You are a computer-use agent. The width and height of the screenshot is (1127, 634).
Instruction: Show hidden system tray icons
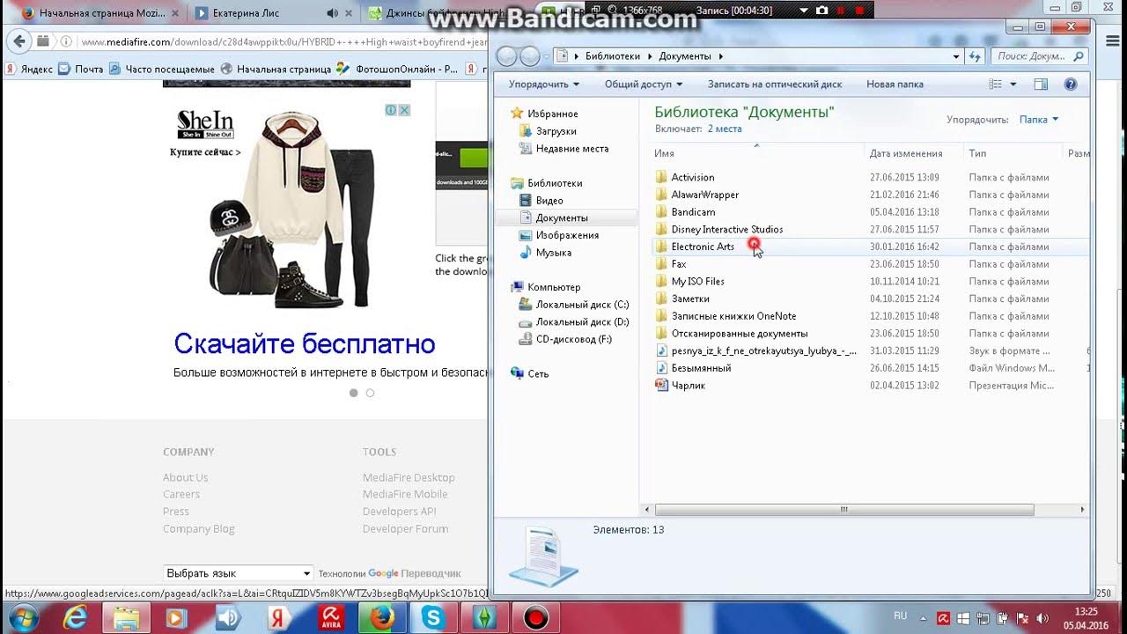point(922,617)
